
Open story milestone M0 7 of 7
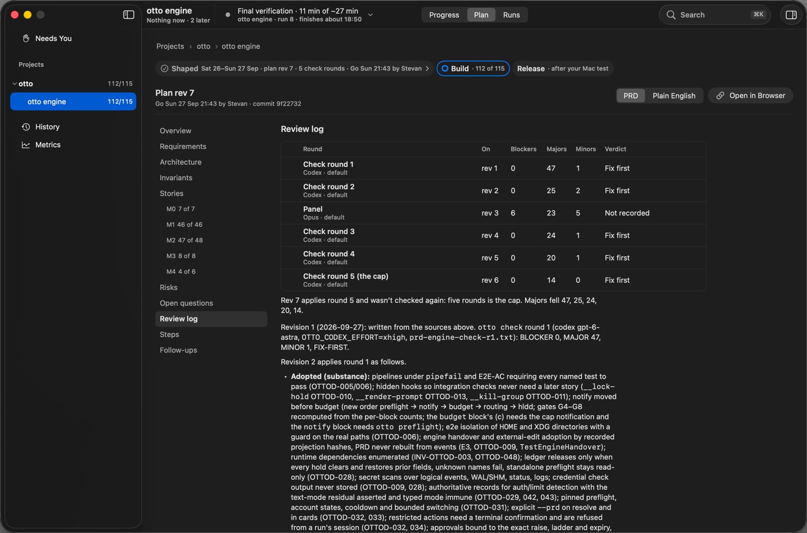point(211,209)
